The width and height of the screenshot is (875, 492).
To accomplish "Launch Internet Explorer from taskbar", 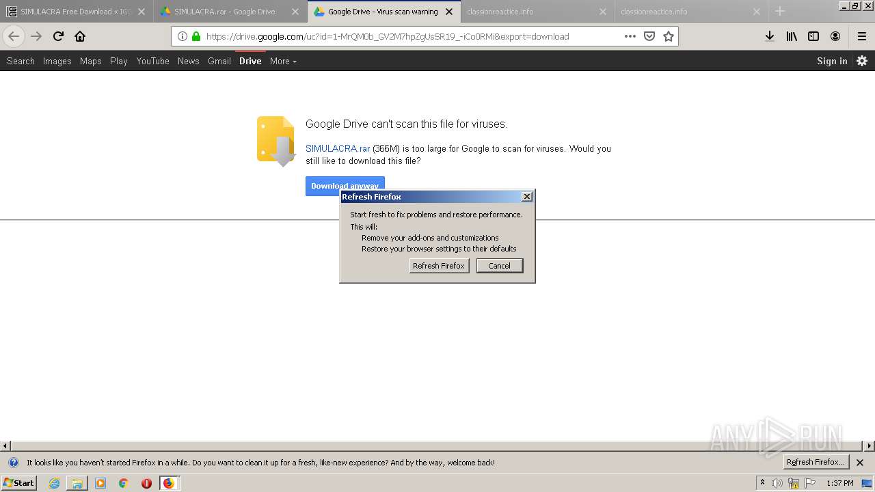I will point(54,483).
